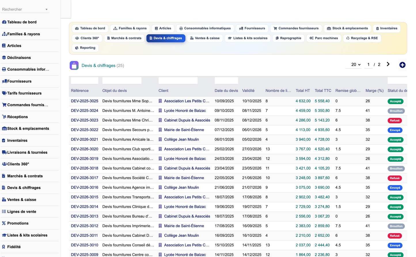Click Devis fournitures Imprimerie object cell
Image resolution: width=416 pixels, height=257 pixels.
[128, 226]
